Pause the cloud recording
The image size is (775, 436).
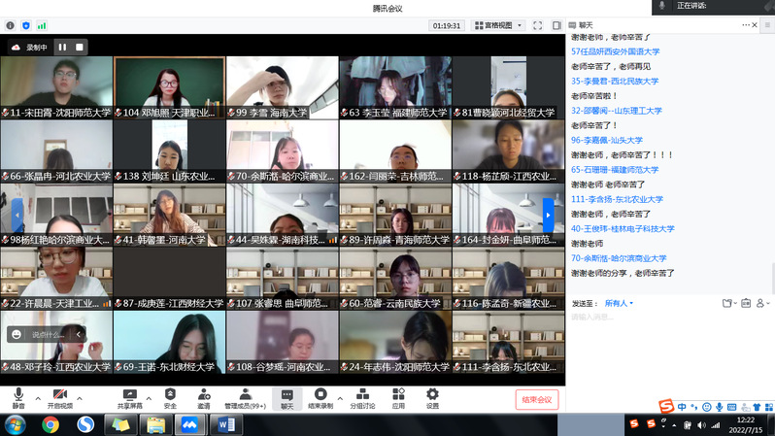click(62, 46)
